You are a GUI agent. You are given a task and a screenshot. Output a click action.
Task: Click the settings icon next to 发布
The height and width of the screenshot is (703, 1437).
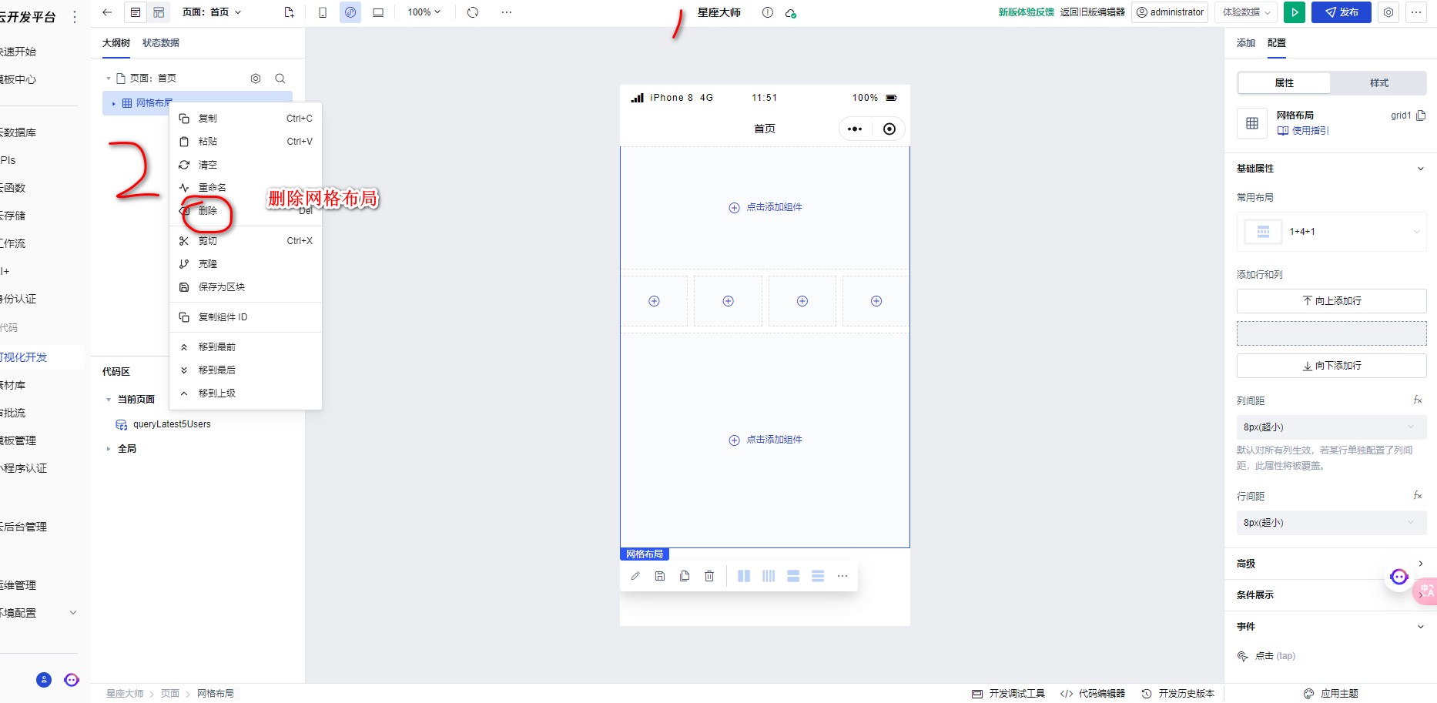tap(1388, 12)
